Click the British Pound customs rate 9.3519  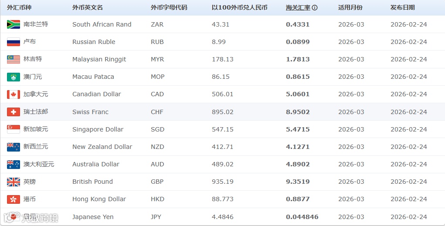298,182
